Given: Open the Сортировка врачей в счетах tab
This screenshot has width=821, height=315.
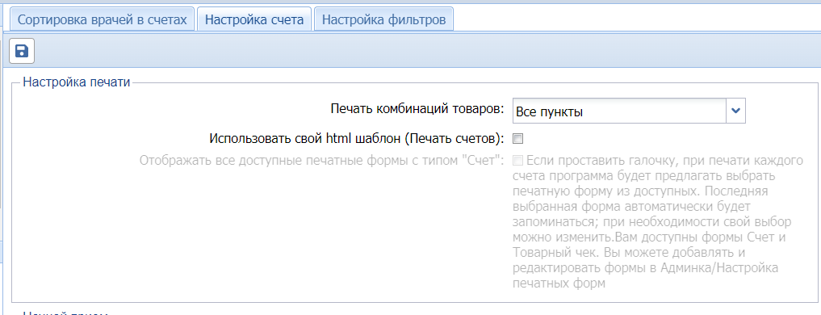Looking at the screenshot, I should point(102,20).
